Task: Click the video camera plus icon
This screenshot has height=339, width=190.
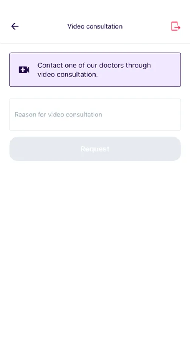Action: pyautogui.click(x=24, y=70)
